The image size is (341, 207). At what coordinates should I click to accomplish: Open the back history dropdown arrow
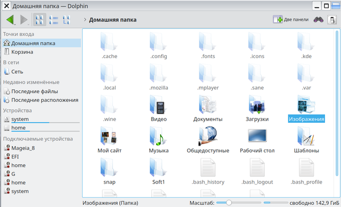click(15, 25)
